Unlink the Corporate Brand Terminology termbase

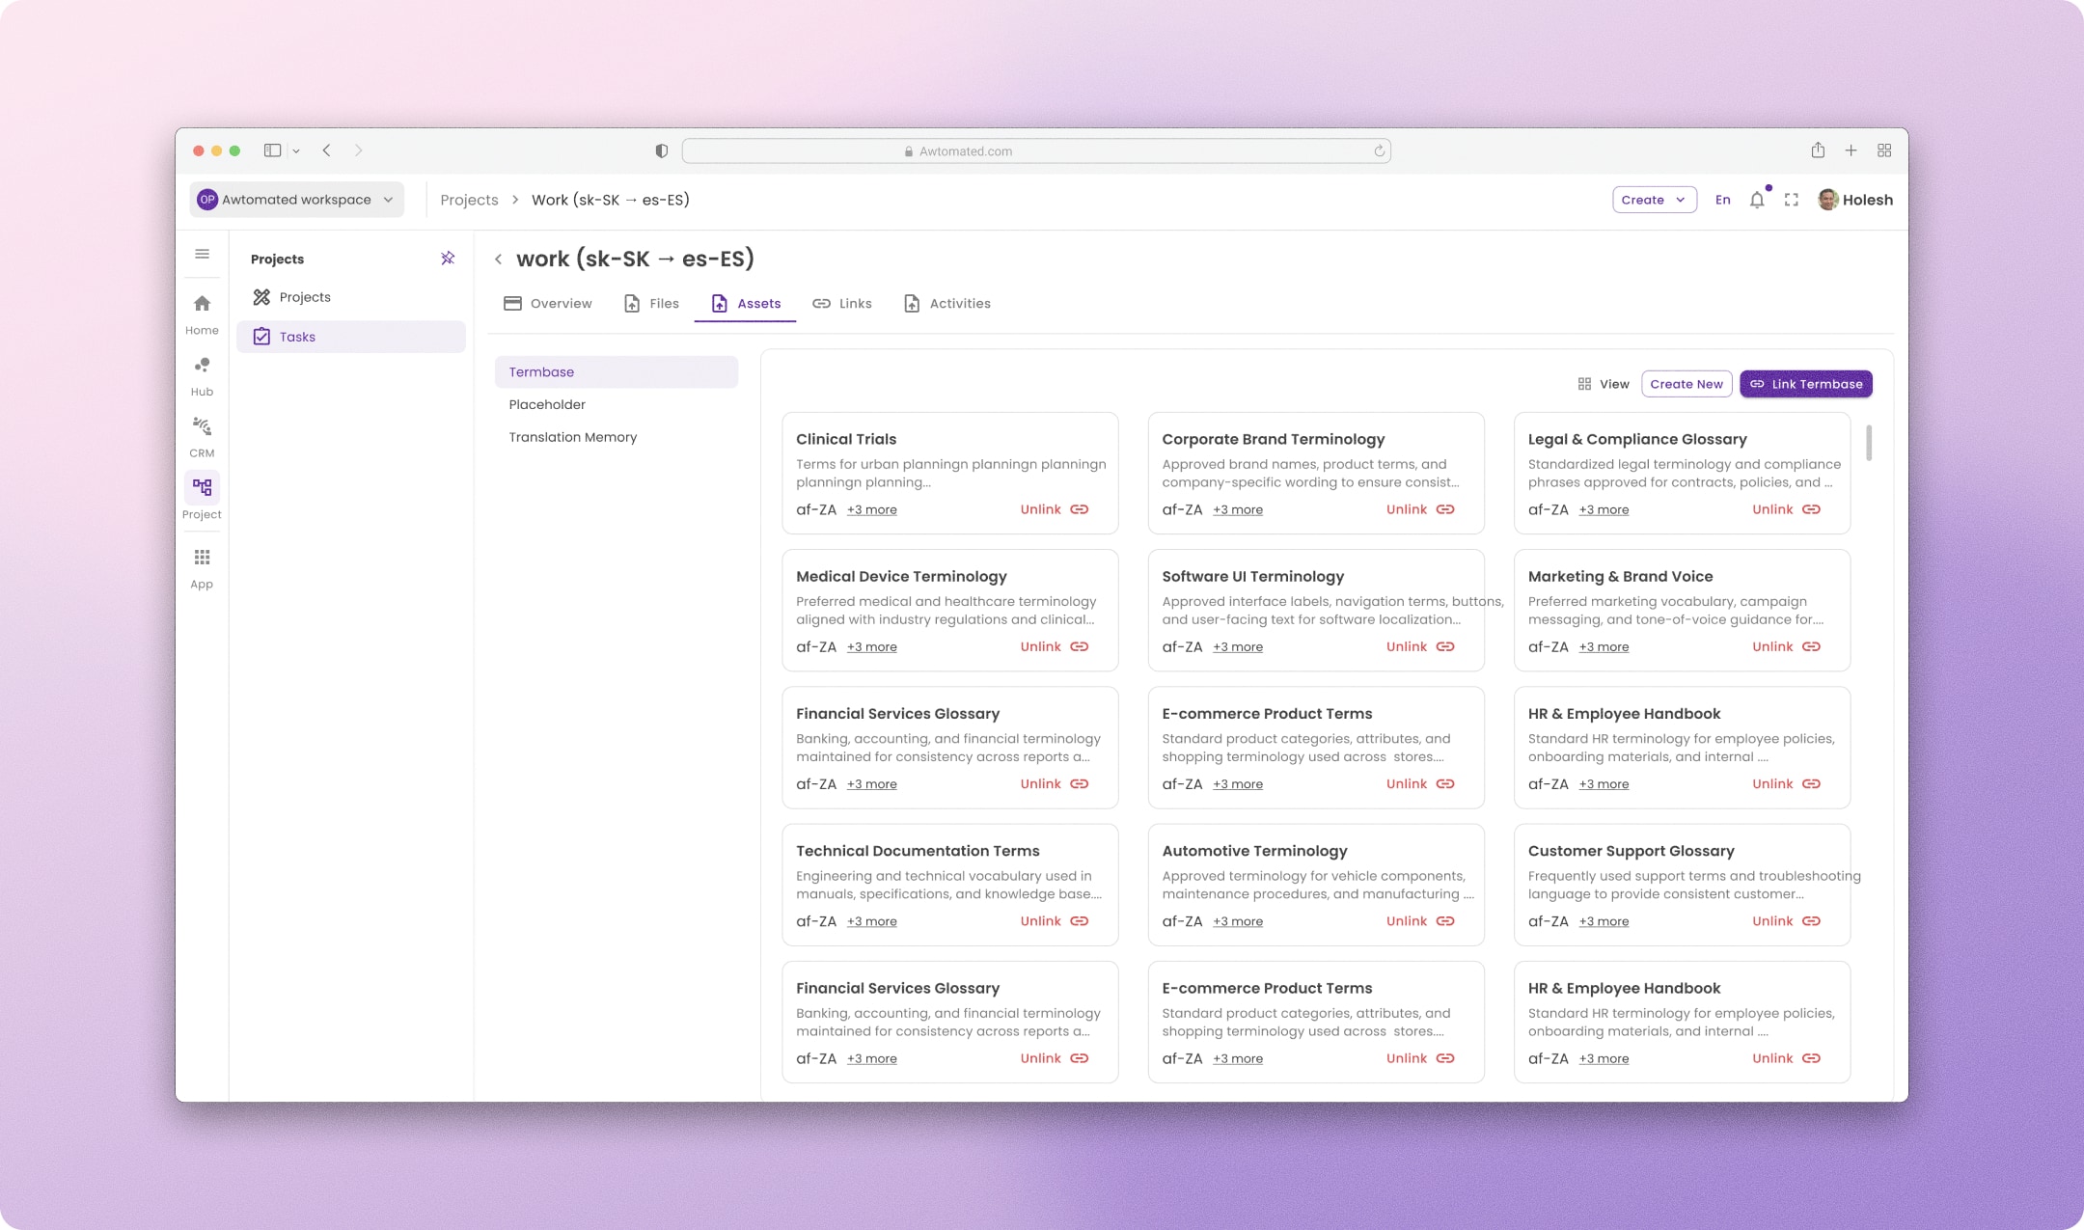pos(1420,509)
